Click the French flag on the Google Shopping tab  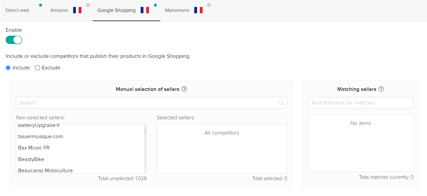click(145, 10)
